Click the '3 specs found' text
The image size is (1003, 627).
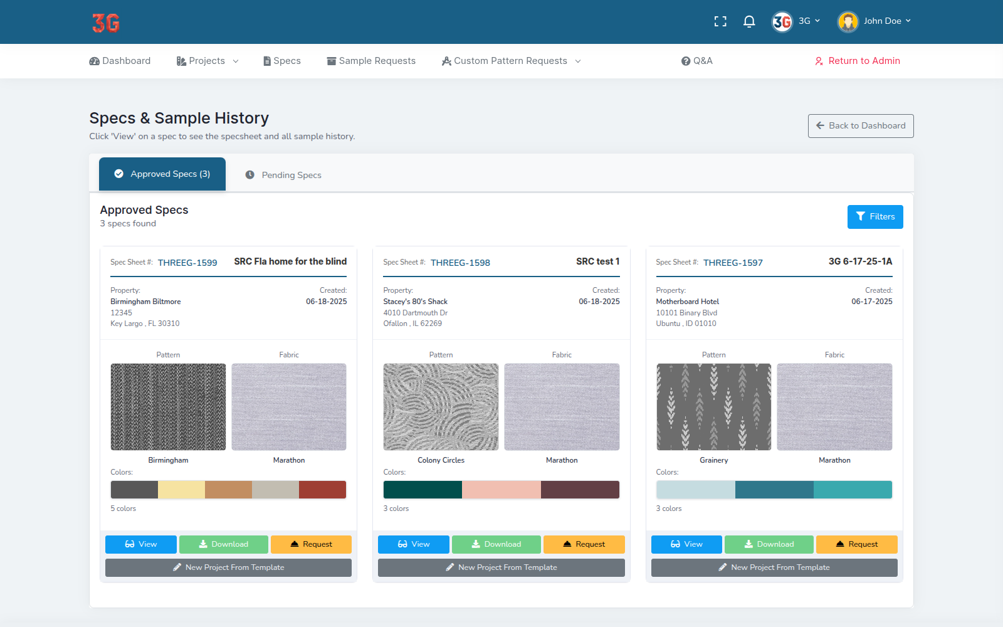(128, 224)
